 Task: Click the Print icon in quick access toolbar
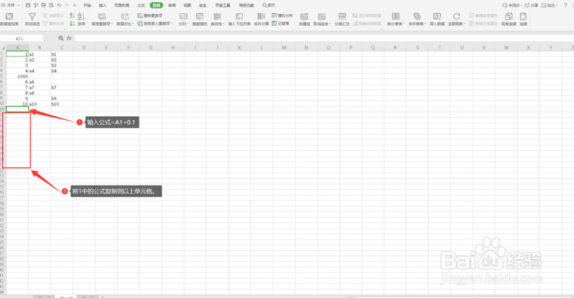pyautogui.click(x=44, y=5)
